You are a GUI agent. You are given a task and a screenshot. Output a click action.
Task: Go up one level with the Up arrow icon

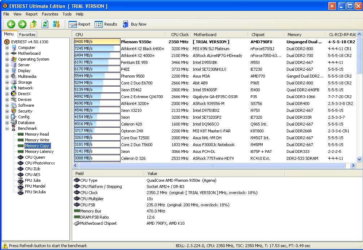[x=34, y=24]
